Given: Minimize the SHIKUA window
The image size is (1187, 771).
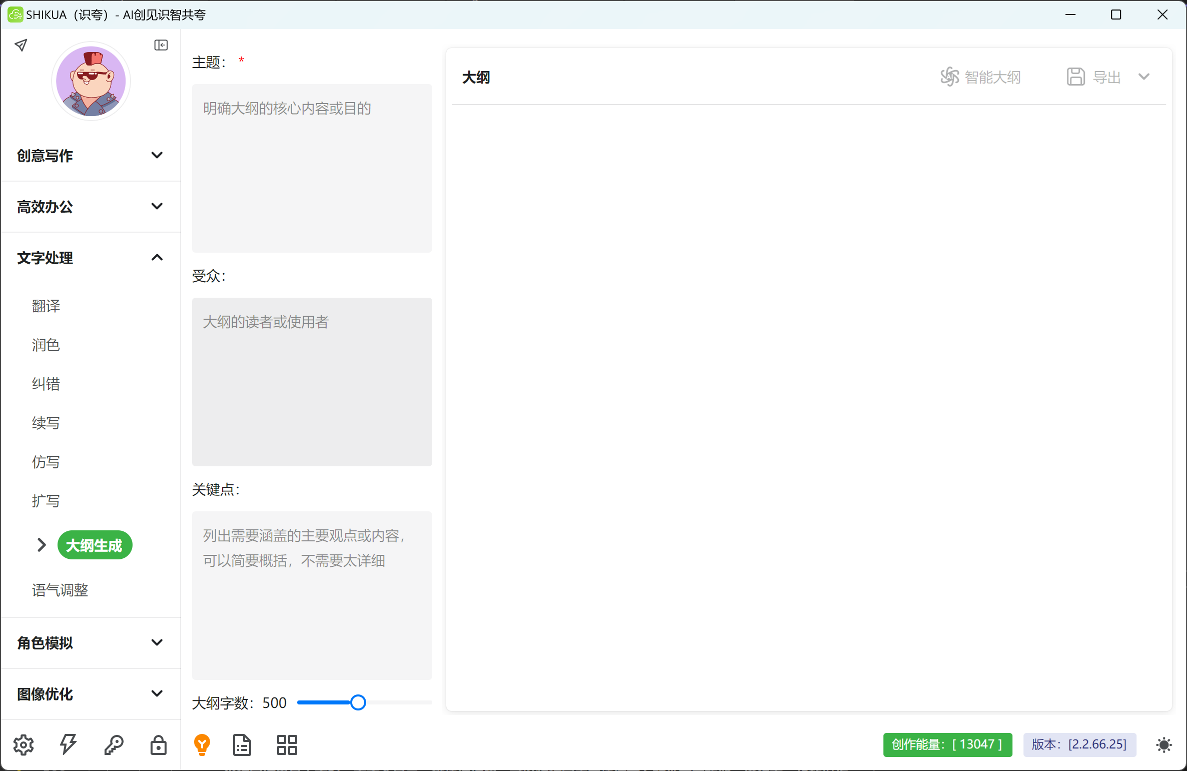Looking at the screenshot, I should [x=1070, y=15].
